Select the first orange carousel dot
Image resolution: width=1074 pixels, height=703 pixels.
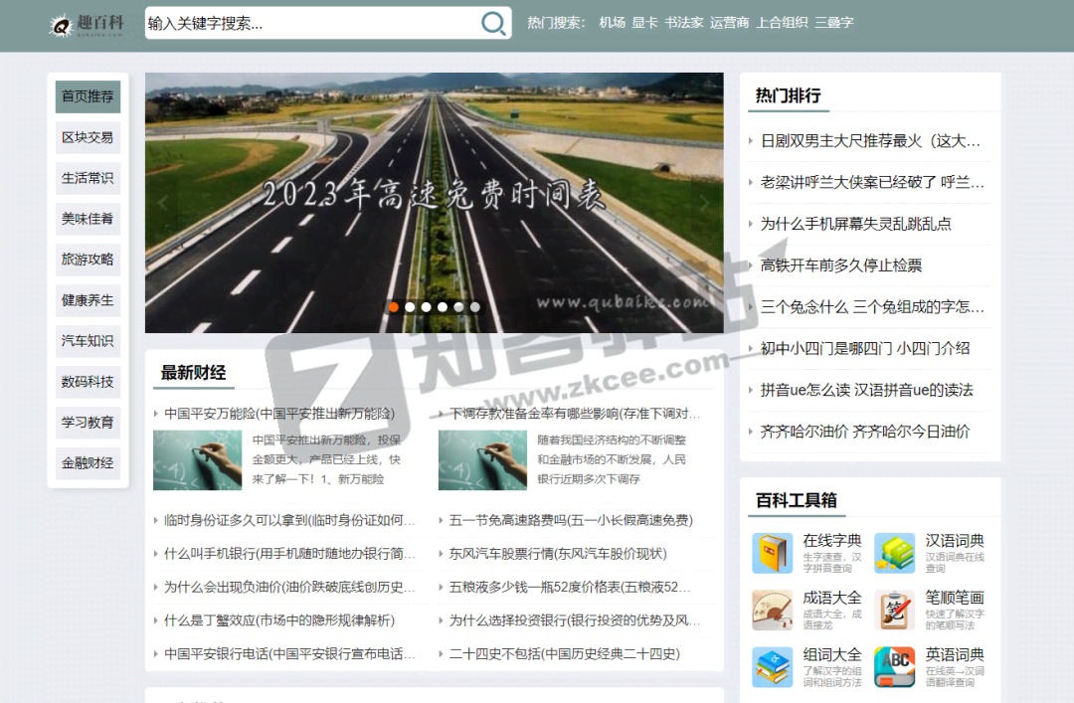click(394, 307)
